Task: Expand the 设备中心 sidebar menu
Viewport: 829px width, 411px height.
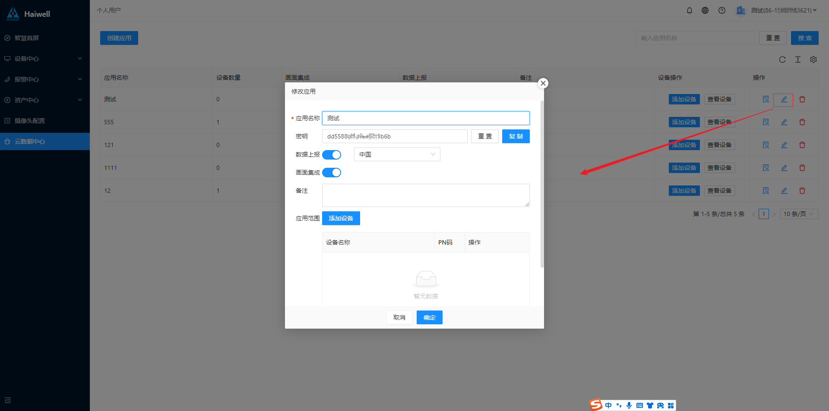Action: [45, 59]
